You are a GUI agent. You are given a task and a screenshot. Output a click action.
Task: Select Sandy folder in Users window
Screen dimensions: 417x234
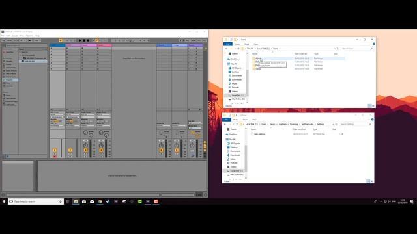click(x=258, y=69)
